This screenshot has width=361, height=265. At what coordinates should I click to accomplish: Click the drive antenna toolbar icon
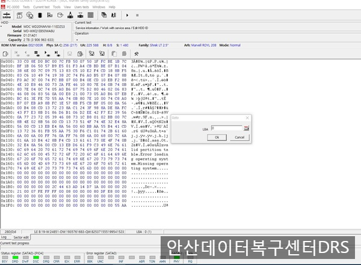[81, 15]
